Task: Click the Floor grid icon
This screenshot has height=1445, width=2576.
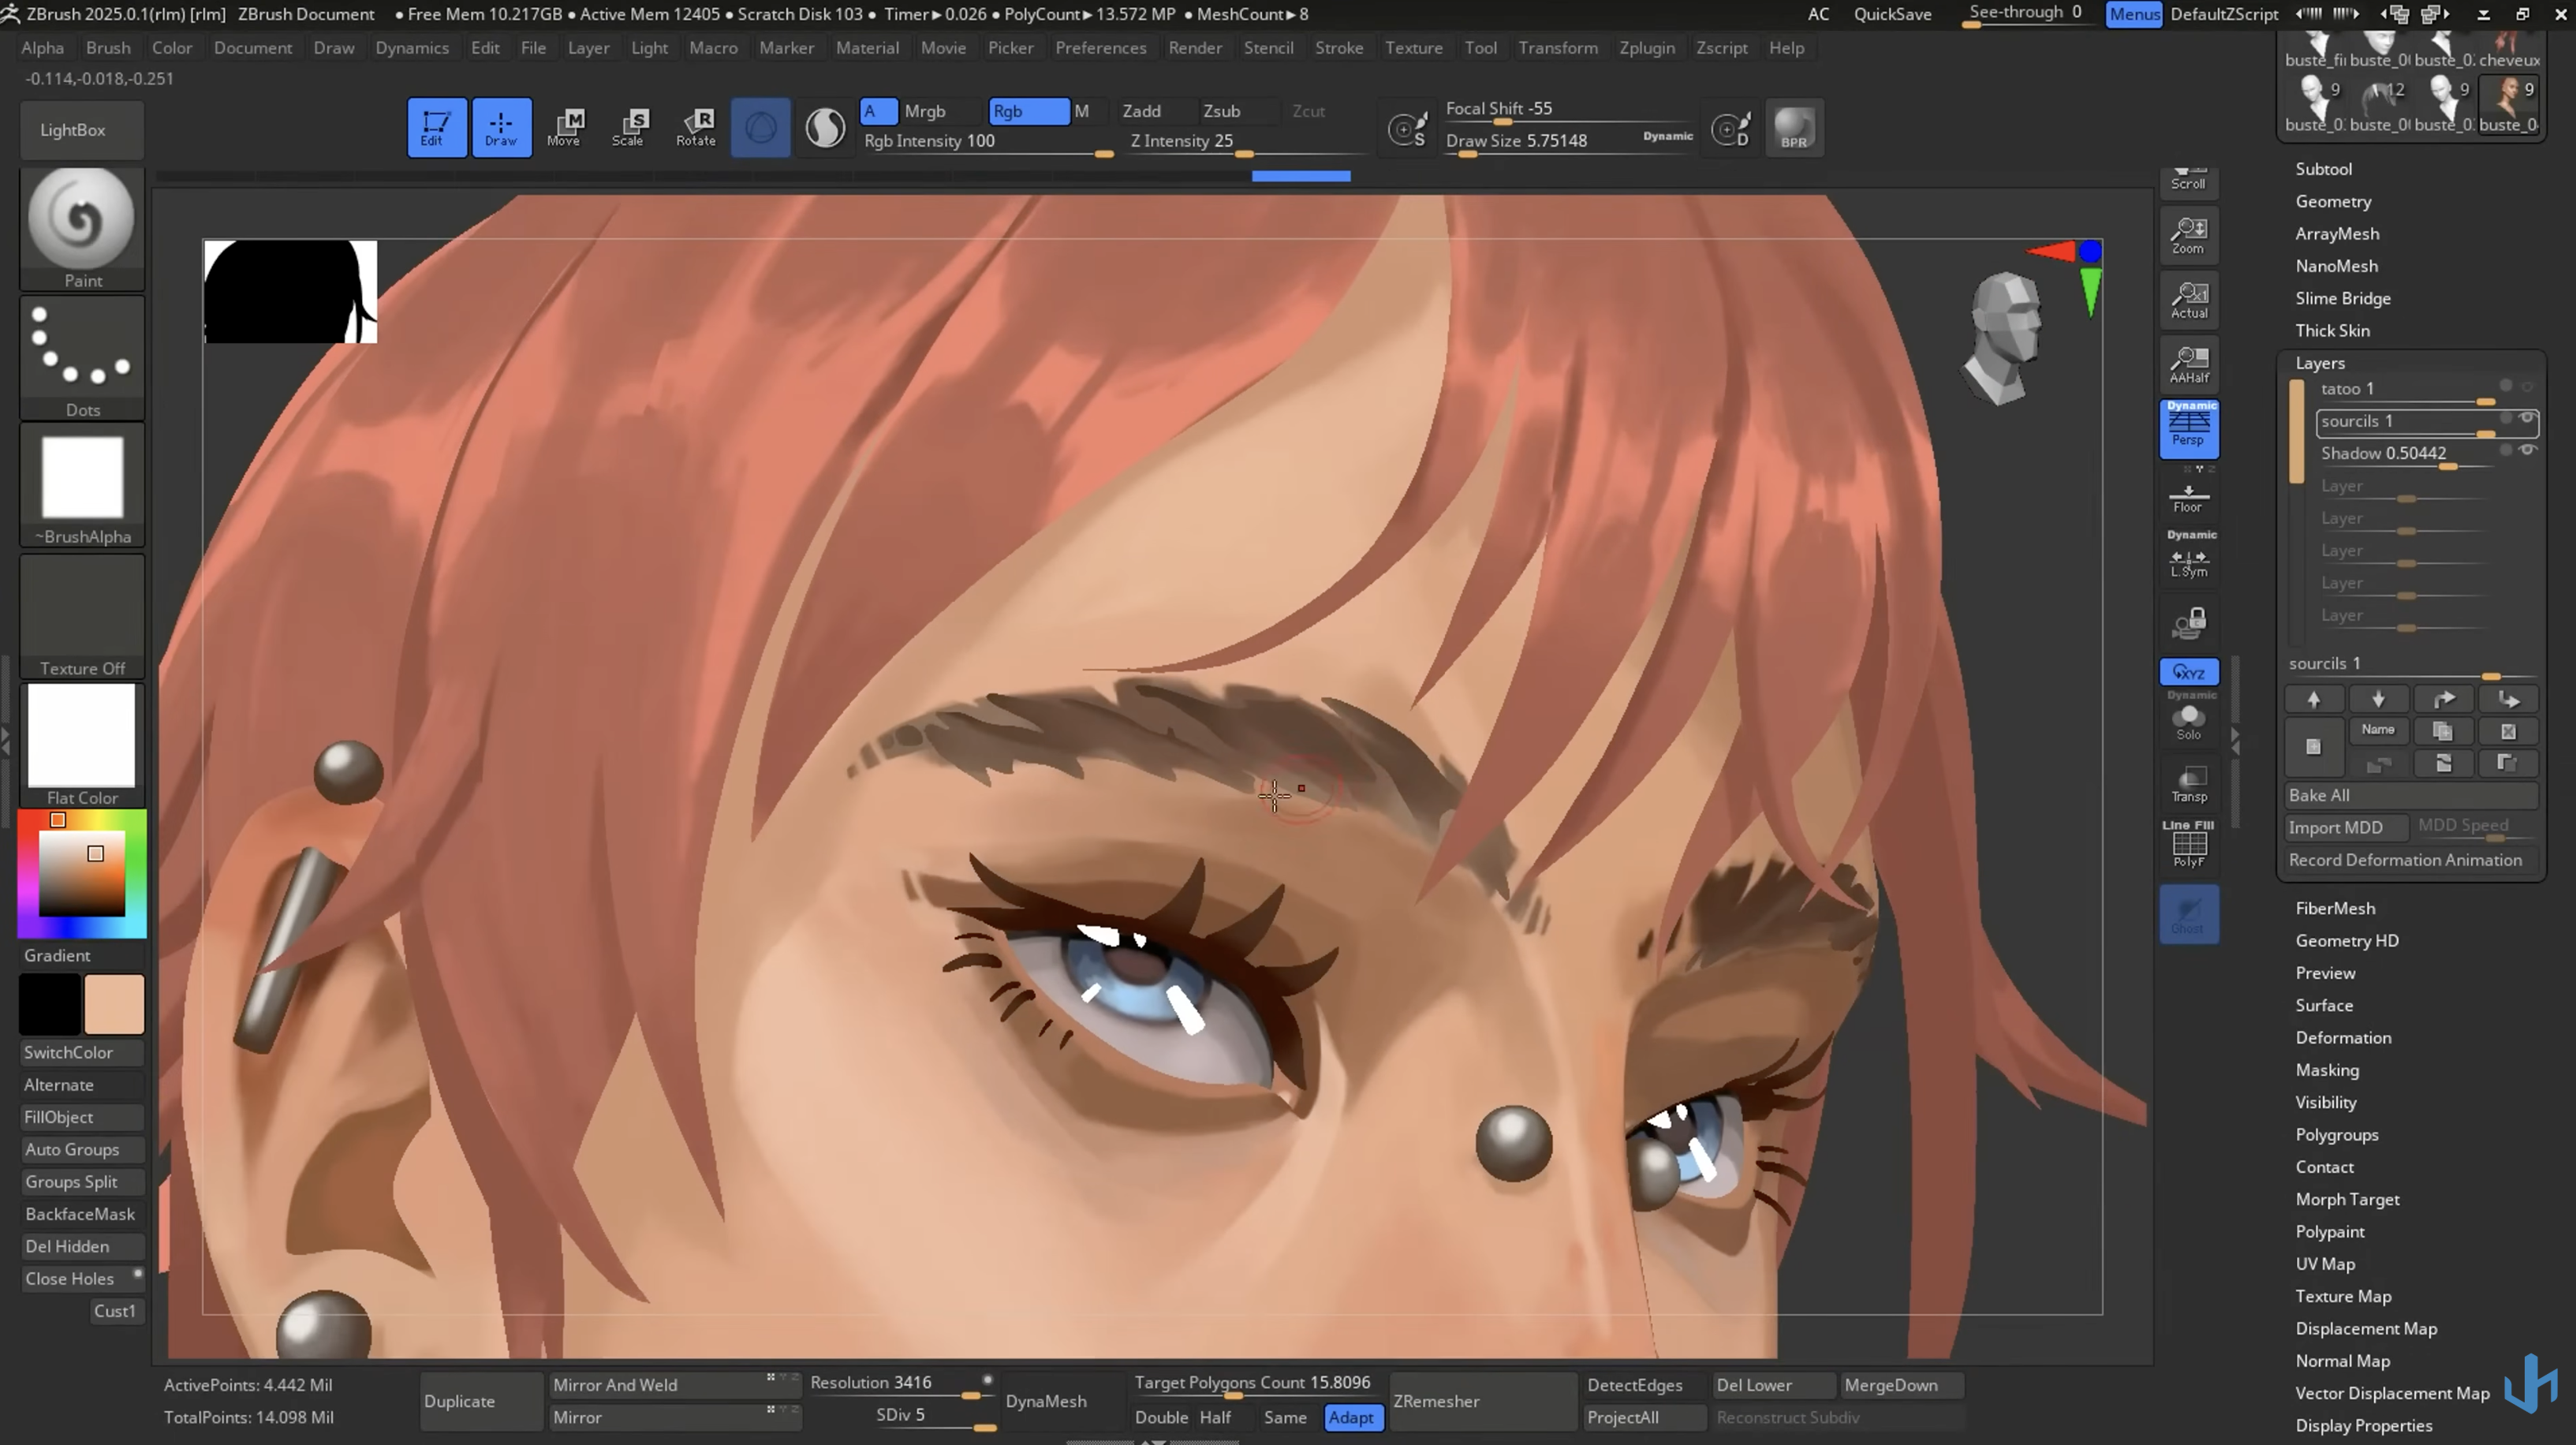Action: click(2188, 497)
